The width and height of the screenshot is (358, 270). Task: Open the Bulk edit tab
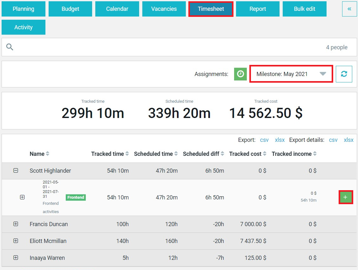tap(305, 9)
